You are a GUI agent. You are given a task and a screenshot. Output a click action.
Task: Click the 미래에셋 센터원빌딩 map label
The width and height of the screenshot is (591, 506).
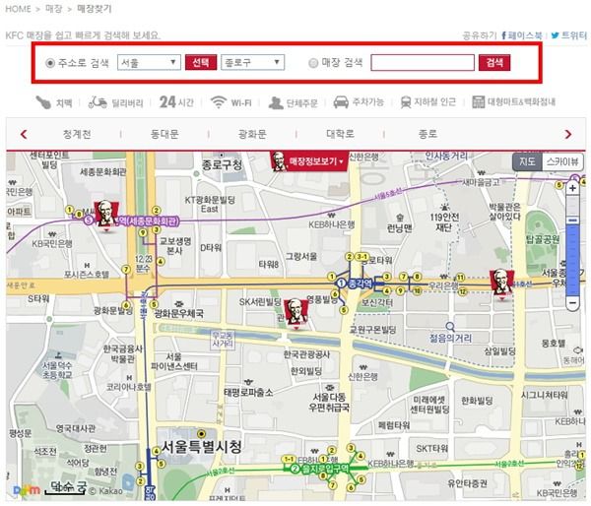429,405
